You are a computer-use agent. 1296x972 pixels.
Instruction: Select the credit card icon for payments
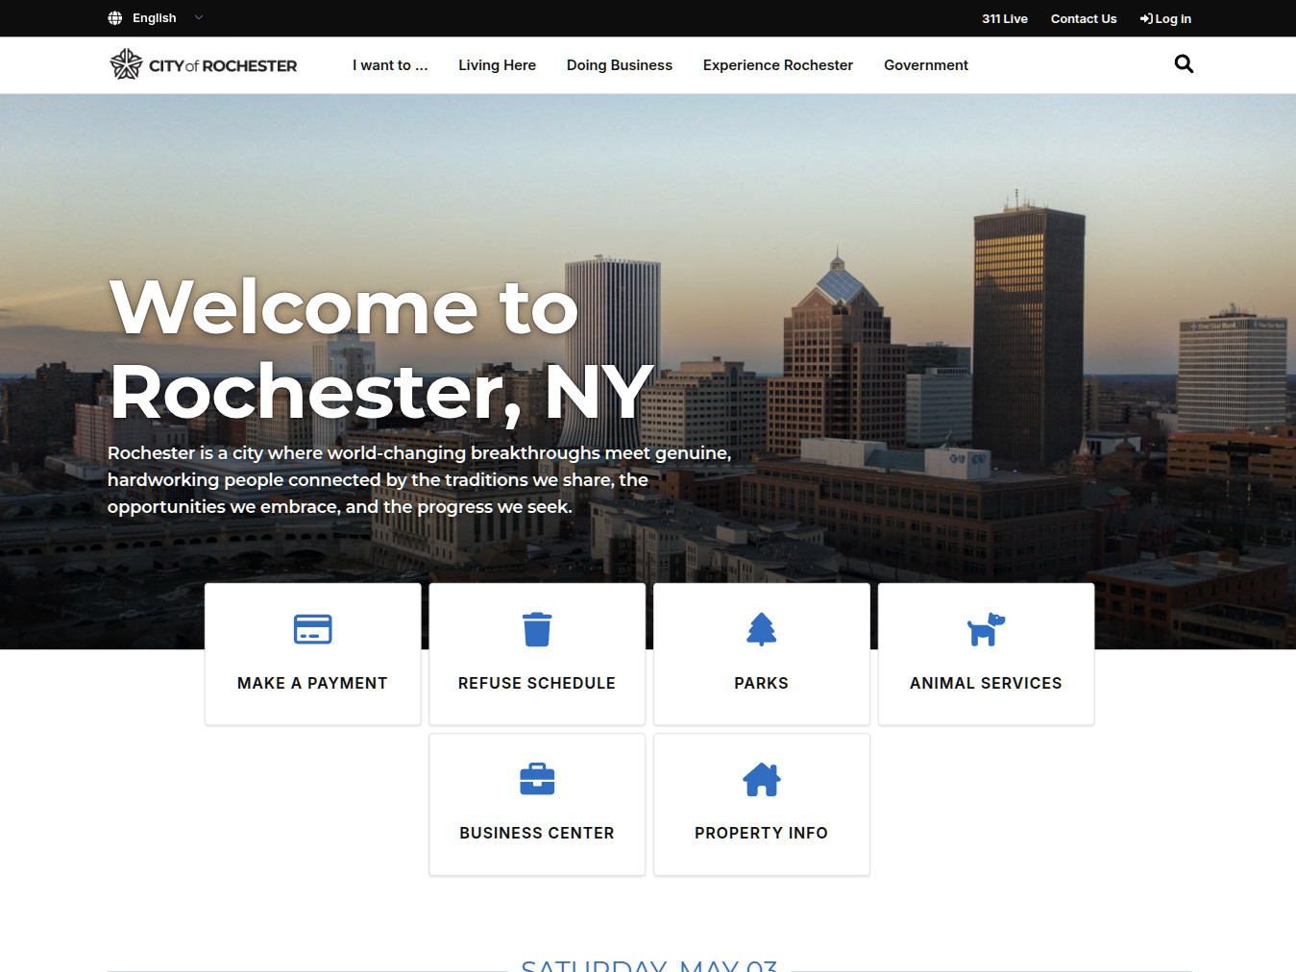coord(312,629)
